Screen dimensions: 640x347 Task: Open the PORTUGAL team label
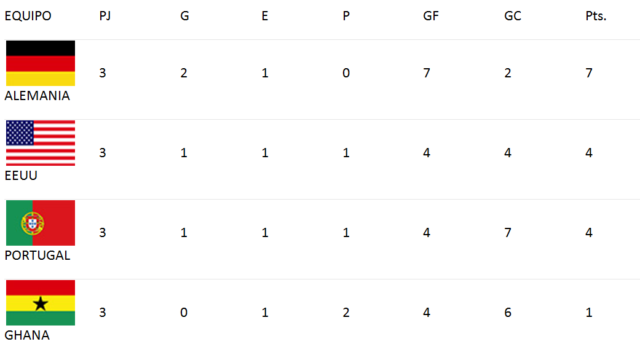pos(37,255)
